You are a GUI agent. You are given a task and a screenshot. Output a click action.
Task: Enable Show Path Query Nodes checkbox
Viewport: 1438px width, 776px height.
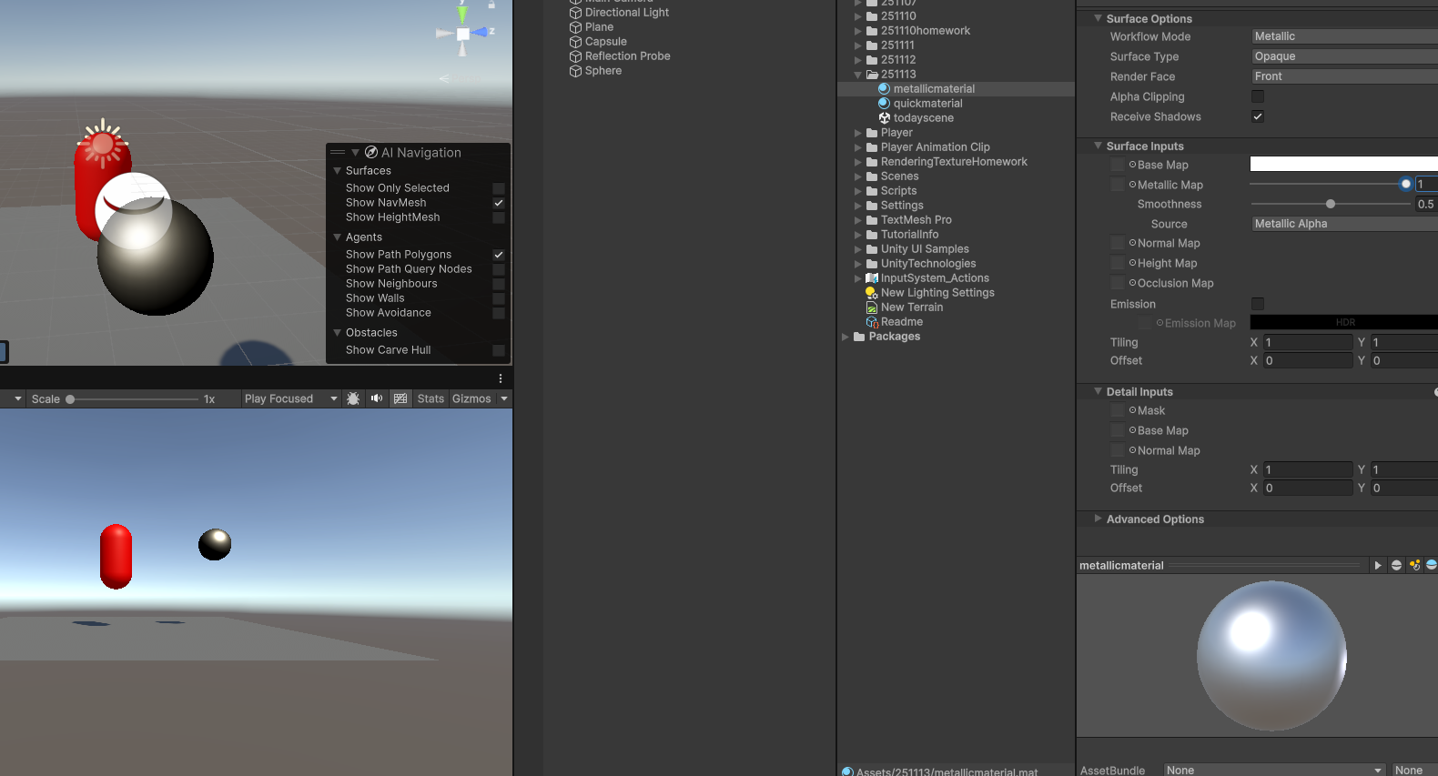pos(499,269)
